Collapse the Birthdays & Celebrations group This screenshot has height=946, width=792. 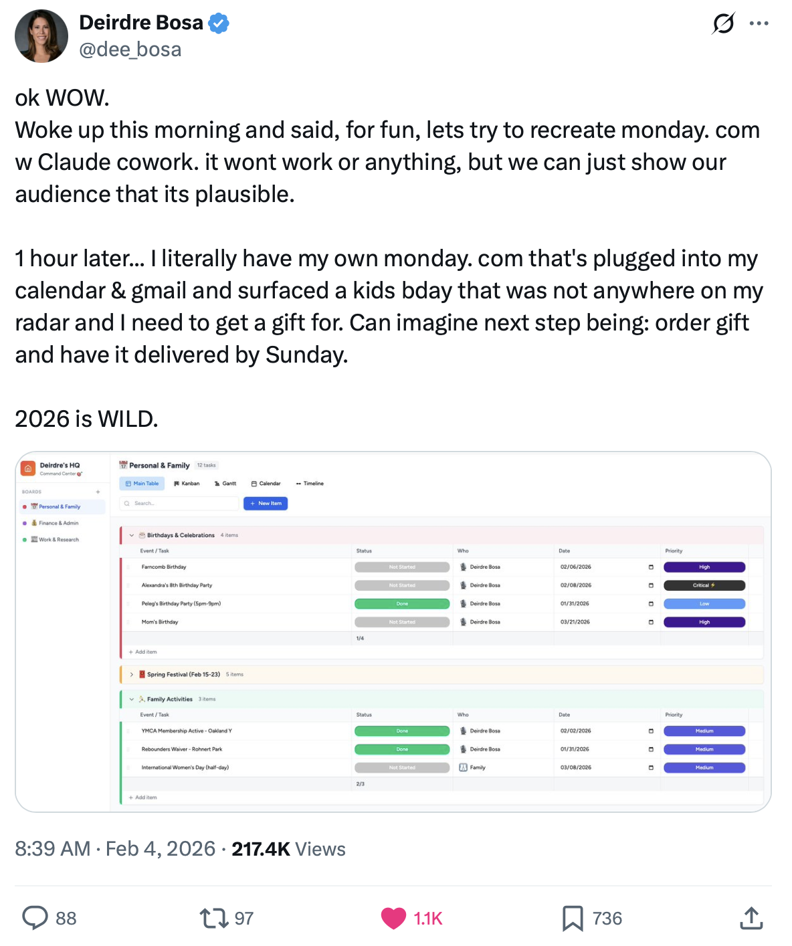[x=132, y=535]
